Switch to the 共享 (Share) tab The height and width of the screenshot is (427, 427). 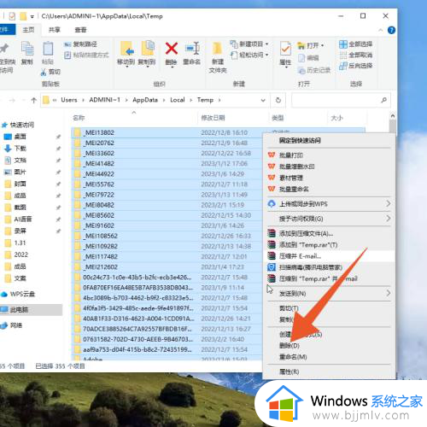pos(54,30)
